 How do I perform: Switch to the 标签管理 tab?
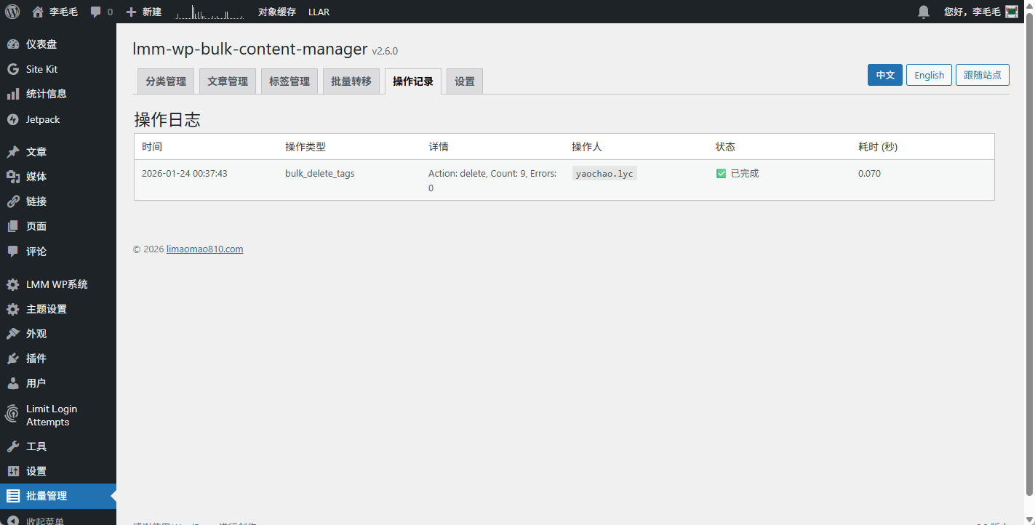pos(289,81)
